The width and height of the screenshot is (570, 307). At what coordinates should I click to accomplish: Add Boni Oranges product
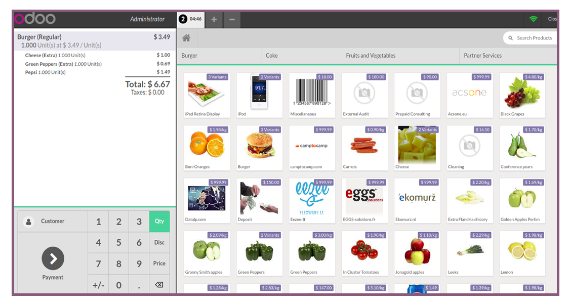[x=207, y=148]
